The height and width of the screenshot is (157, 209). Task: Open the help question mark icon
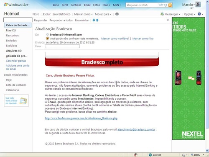pos(199,14)
